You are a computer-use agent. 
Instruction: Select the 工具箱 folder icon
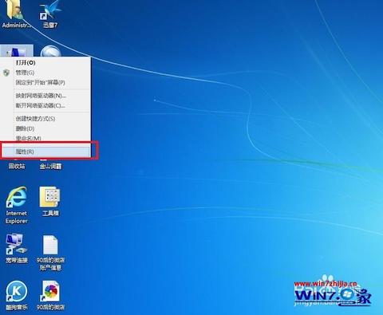[50, 197]
